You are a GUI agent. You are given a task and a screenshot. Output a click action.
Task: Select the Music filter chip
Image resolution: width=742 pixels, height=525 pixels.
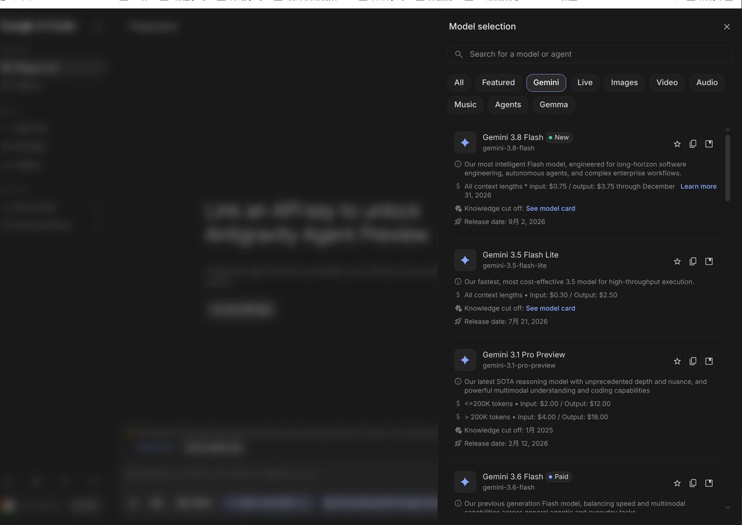tap(465, 105)
